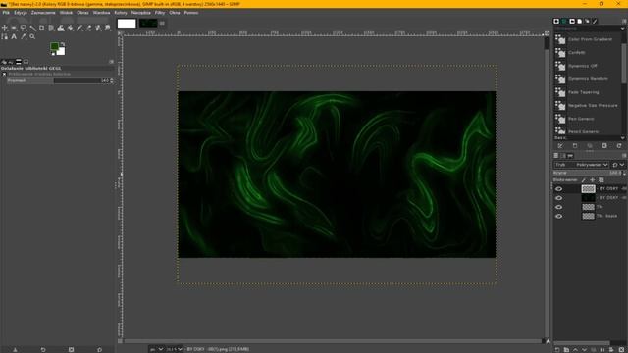Select the Eraser tool

[x=89, y=28]
